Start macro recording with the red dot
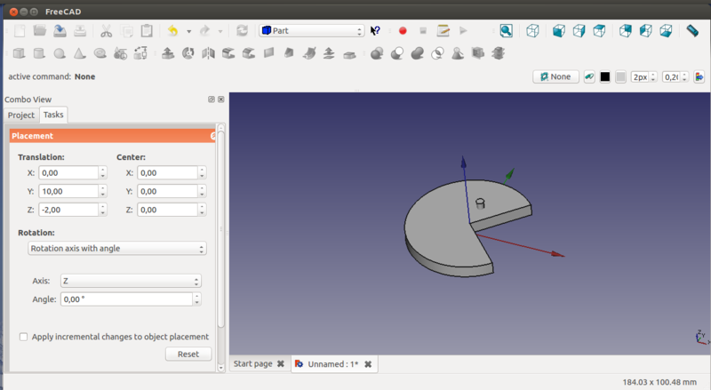The height and width of the screenshot is (390, 711). (403, 30)
